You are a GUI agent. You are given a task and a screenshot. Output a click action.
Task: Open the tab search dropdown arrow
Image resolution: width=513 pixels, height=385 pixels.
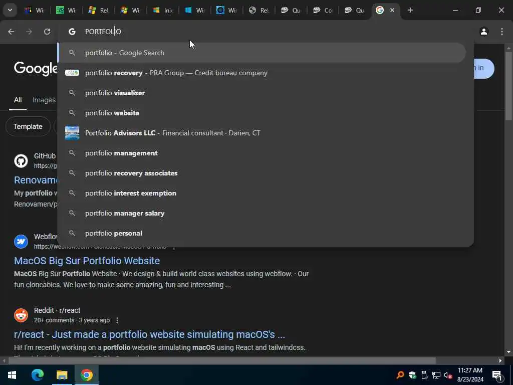tap(10, 10)
